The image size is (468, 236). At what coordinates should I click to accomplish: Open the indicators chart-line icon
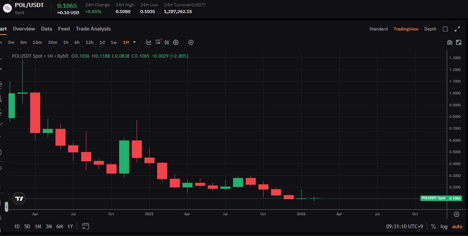click(149, 42)
